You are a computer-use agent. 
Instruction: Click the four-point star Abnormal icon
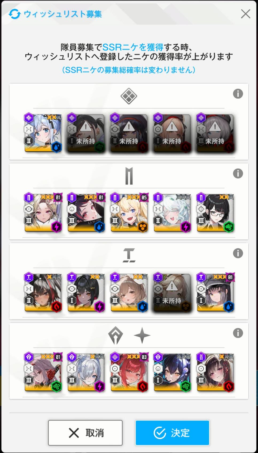point(142,335)
